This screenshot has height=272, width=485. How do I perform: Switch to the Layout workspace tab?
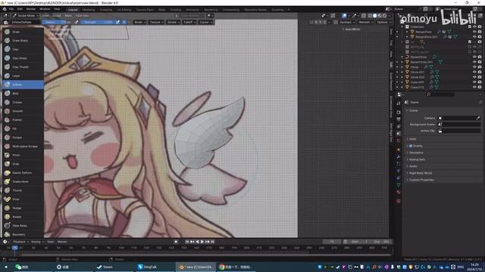pyautogui.click(x=73, y=10)
